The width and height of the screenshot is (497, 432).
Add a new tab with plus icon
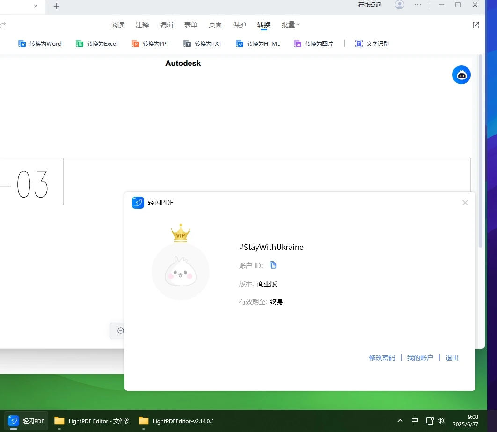(57, 6)
